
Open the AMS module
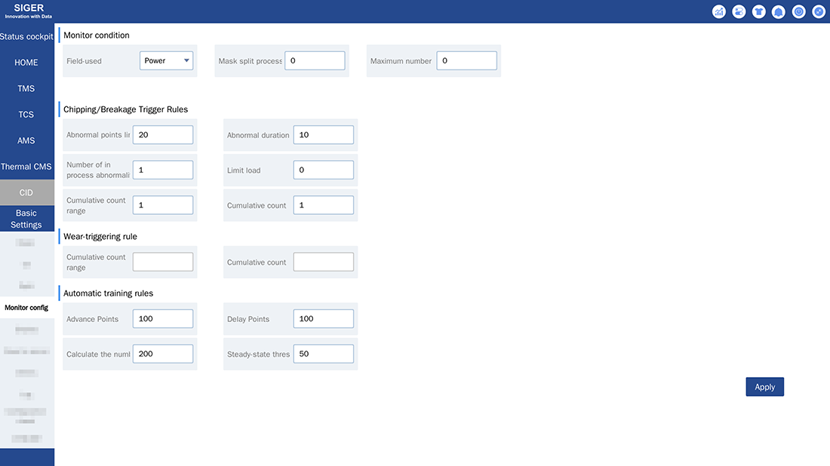coord(26,140)
